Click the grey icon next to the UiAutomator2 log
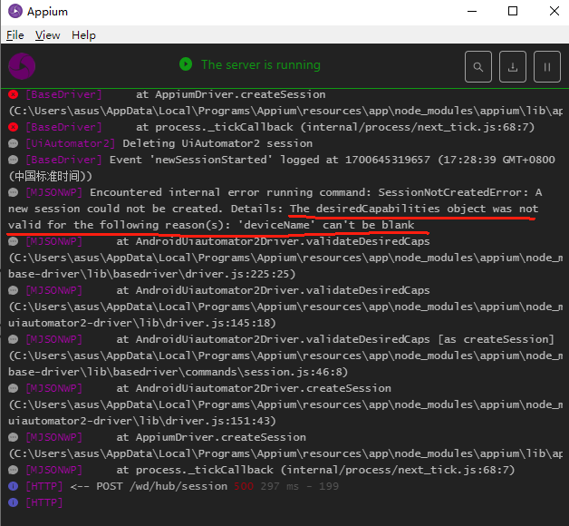 pyautogui.click(x=13, y=143)
